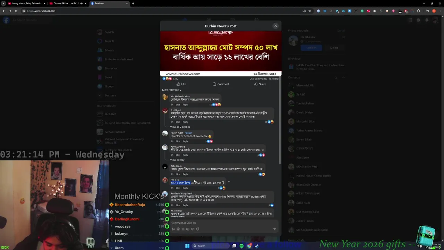The height and width of the screenshot is (250, 444).
Task: Delete the friend request
Action: (x=334, y=48)
